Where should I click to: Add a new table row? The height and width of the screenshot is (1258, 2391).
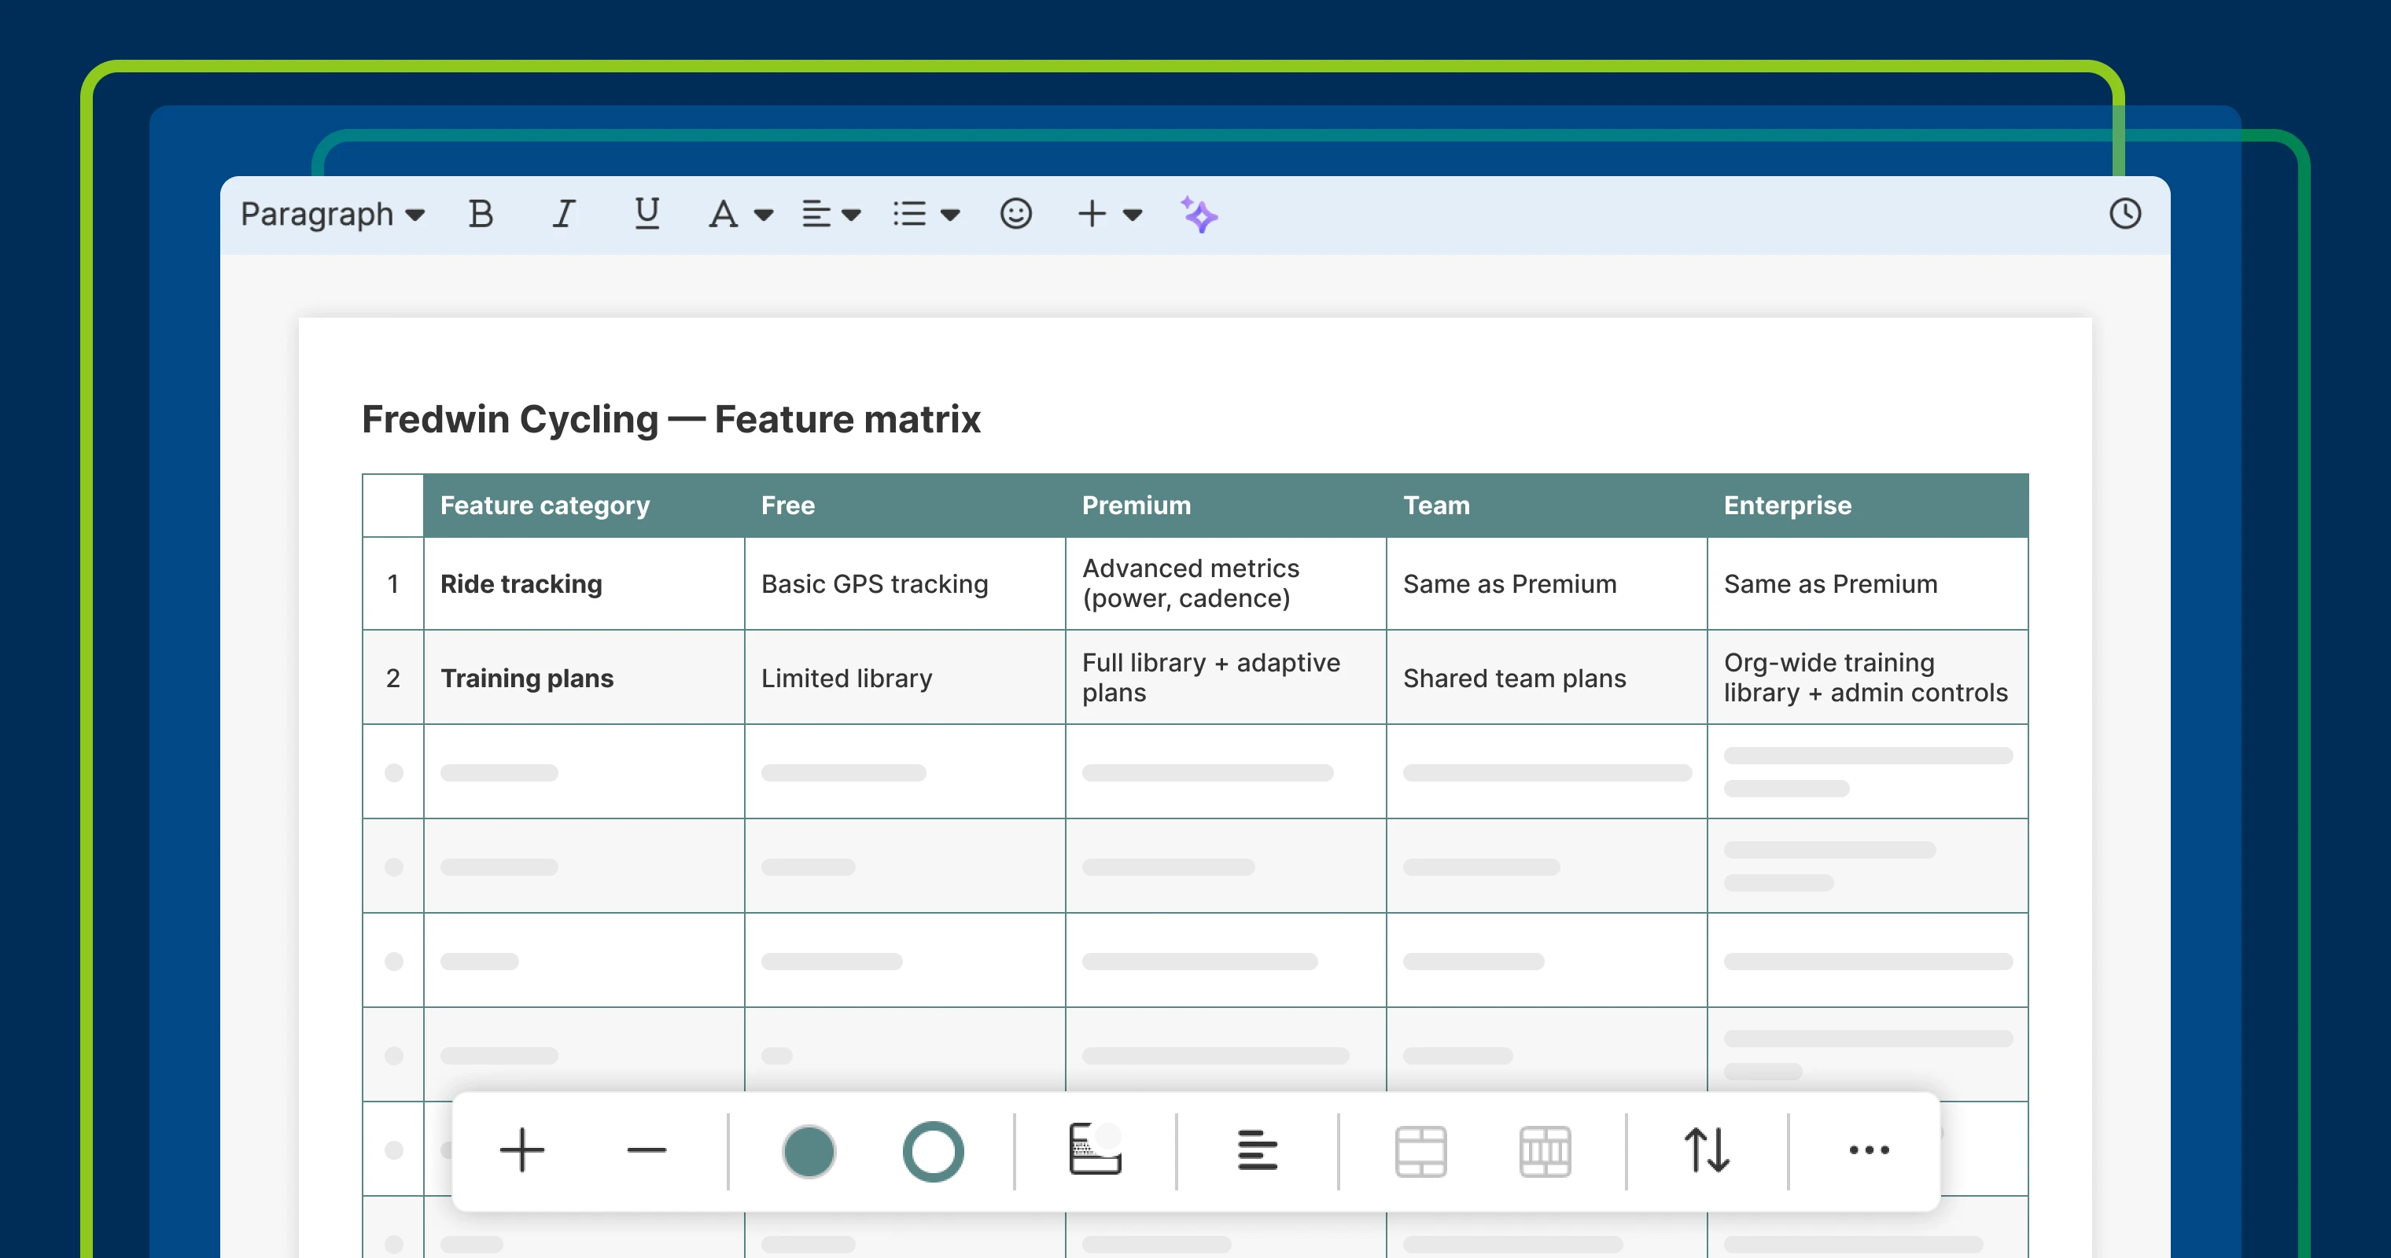pos(521,1150)
